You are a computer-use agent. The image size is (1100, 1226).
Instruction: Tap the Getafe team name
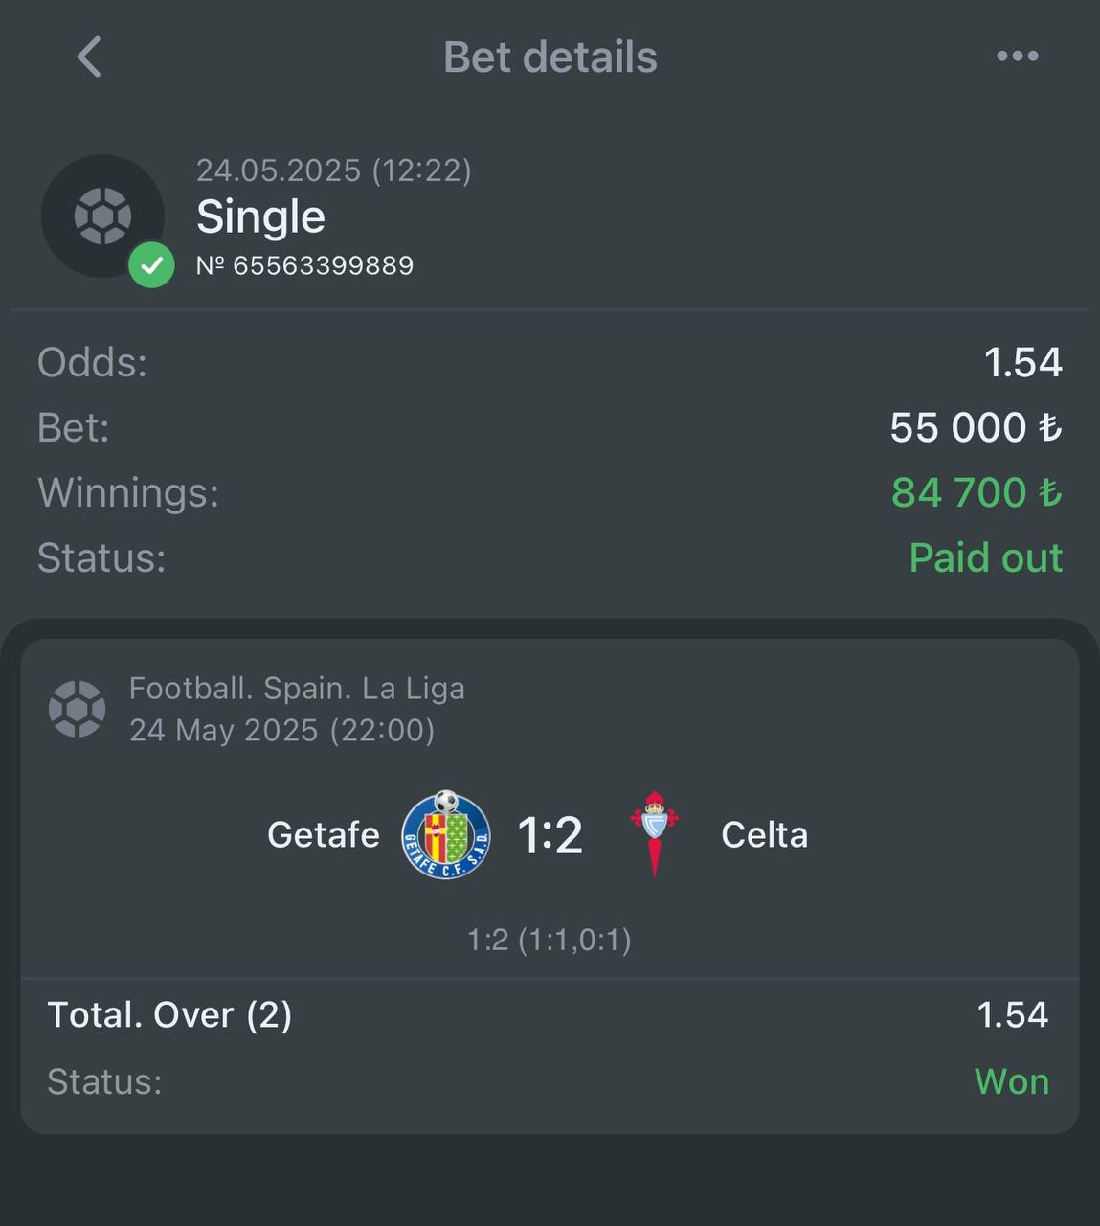click(x=324, y=835)
